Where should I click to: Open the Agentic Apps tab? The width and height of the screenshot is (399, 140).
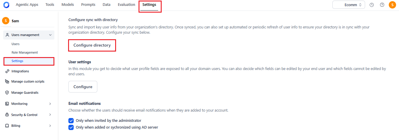(x=27, y=5)
